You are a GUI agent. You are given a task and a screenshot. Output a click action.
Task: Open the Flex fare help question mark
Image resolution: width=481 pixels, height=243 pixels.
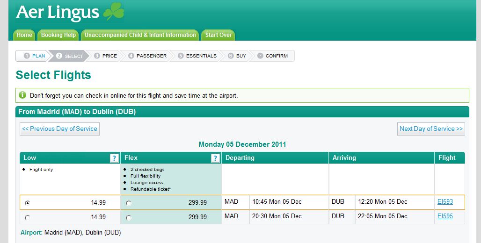215,158
